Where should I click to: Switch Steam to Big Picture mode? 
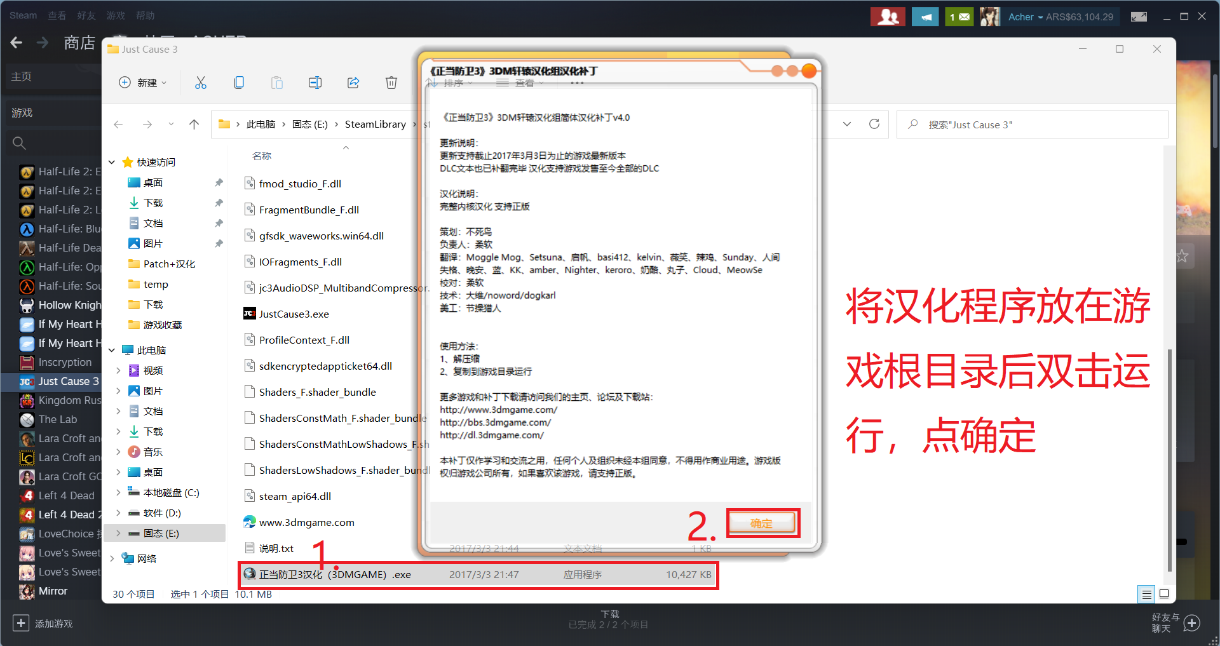click(1139, 17)
